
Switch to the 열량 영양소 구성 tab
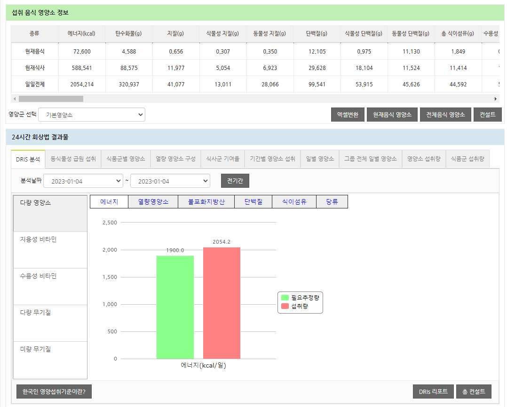[175, 159]
